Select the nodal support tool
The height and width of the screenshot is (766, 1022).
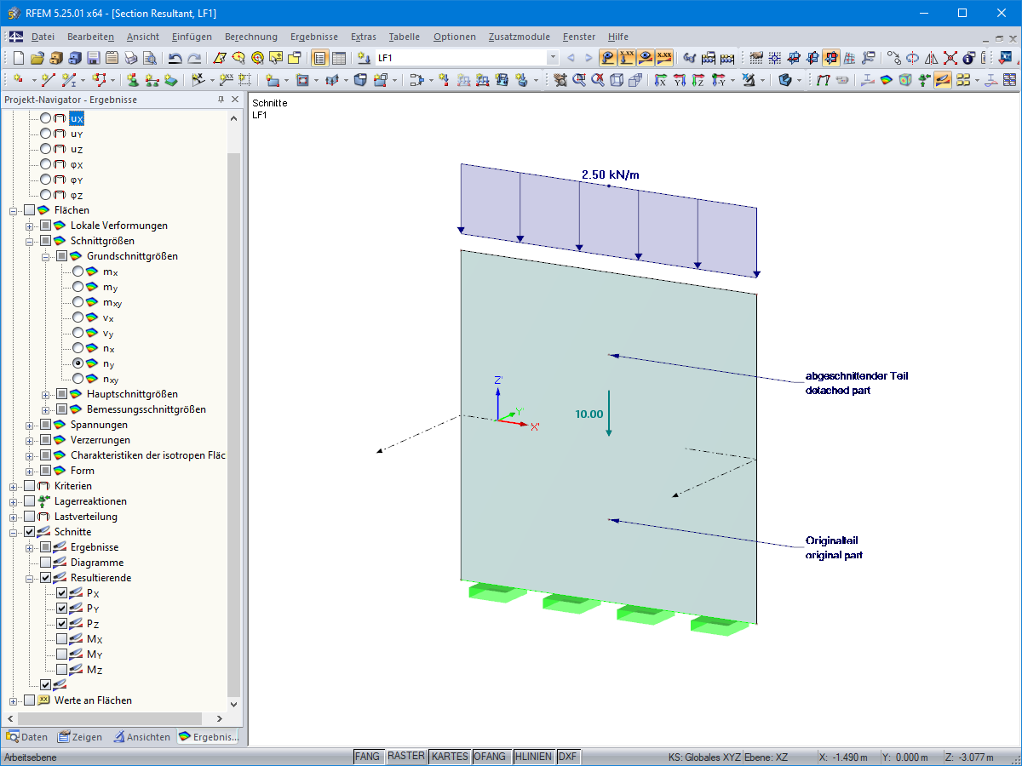point(133,80)
